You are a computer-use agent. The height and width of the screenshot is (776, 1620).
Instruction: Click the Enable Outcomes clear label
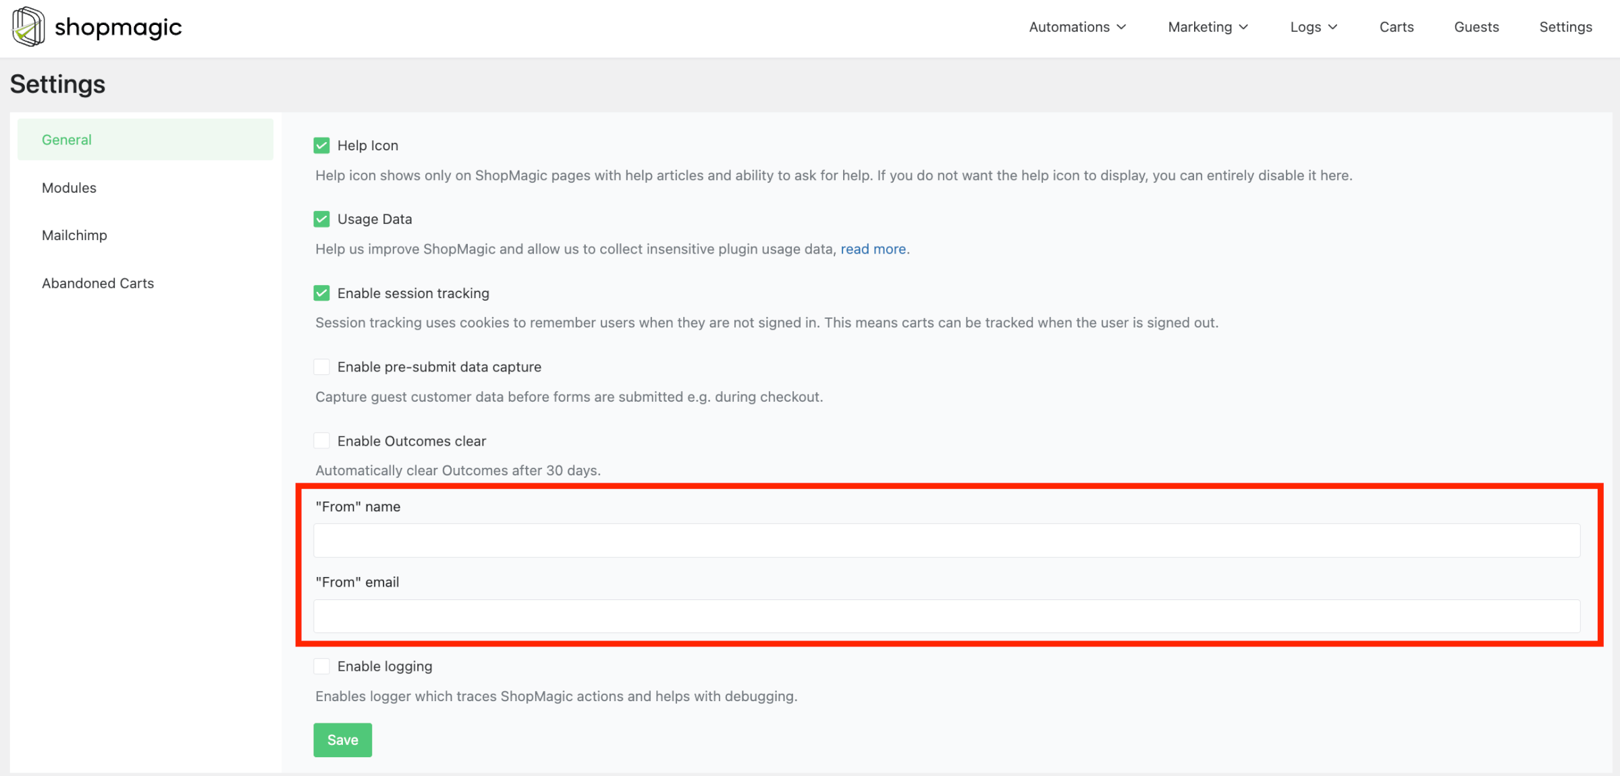[x=412, y=441]
